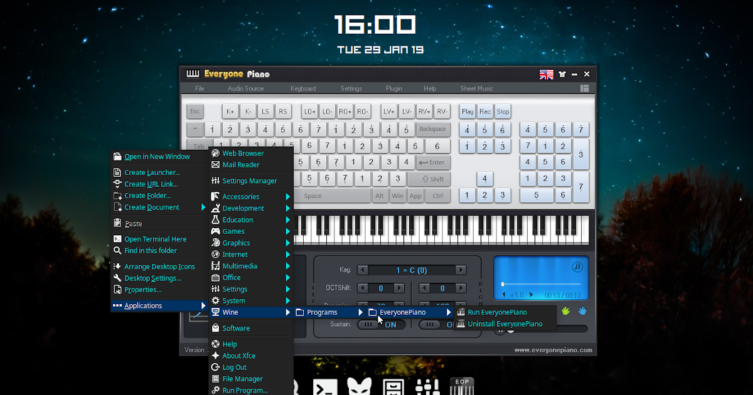The height and width of the screenshot is (395, 753).
Task: Click the K+ key button
Action: click(x=230, y=112)
